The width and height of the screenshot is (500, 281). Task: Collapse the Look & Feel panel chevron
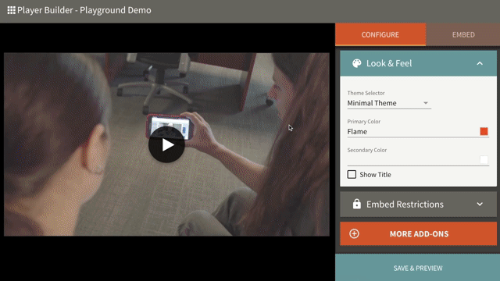(480, 63)
